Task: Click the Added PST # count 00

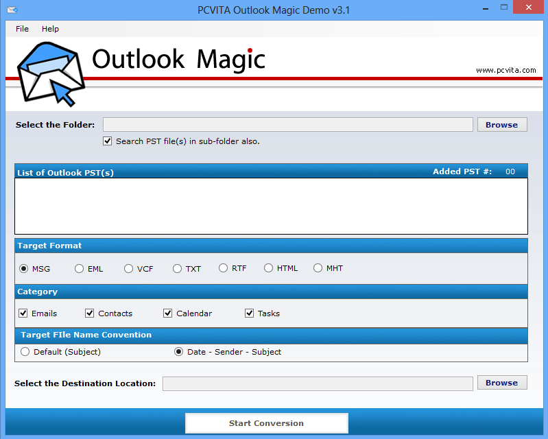Action: [x=510, y=171]
